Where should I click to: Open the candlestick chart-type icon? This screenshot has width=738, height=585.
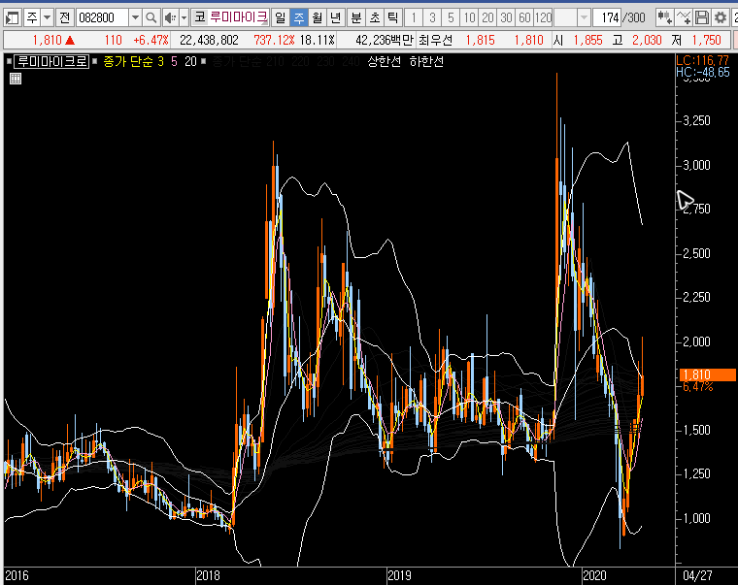tap(664, 18)
